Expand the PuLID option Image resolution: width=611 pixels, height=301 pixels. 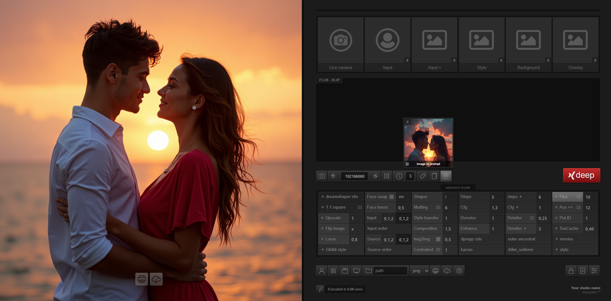[567, 218]
